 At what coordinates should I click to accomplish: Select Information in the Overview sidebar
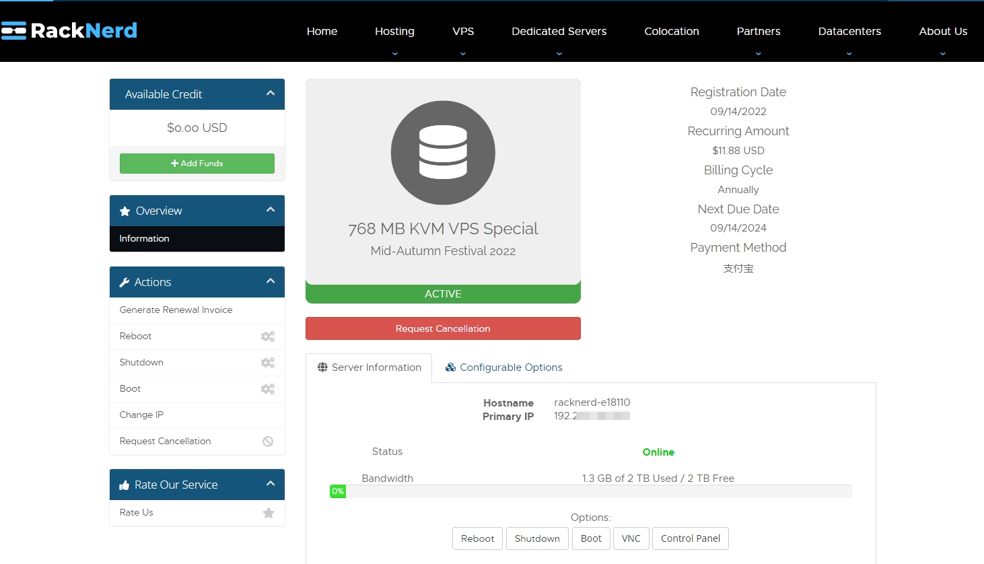pyautogui.click(x=197, y=239)
